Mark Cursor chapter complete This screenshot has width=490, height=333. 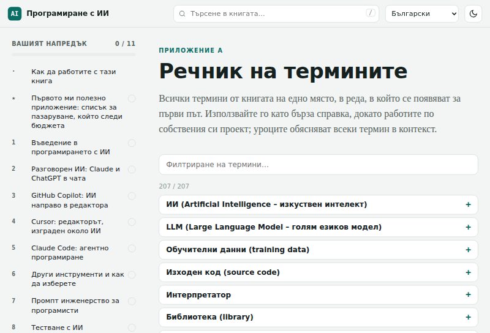132,222
